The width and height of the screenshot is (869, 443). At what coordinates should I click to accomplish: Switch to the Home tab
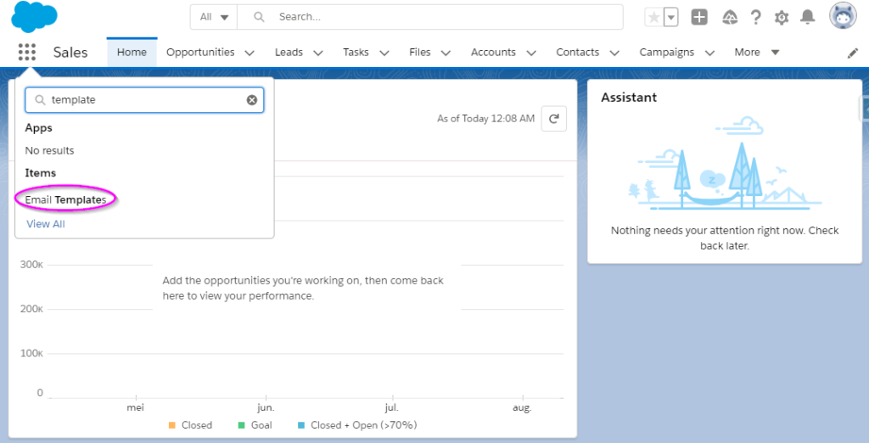[132, 53]
